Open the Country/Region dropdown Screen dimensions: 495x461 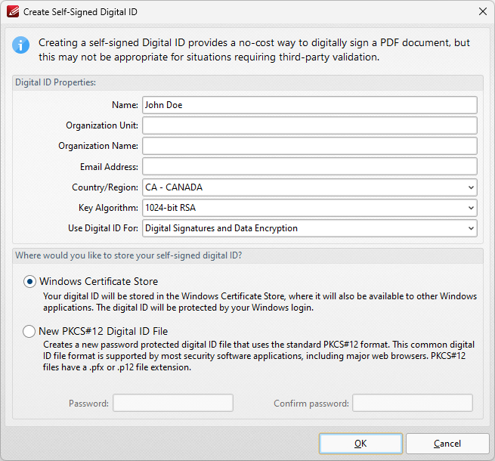point(310,187)
